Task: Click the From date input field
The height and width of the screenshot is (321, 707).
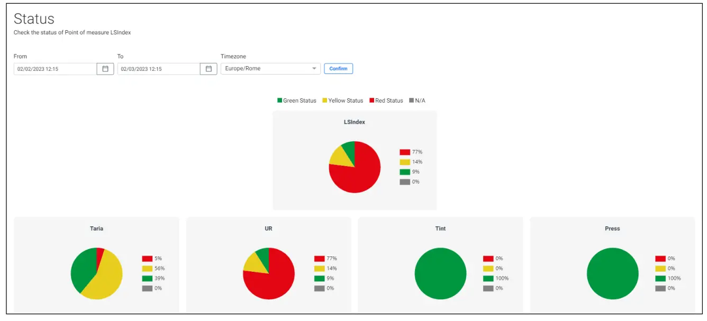Action: (55, 69)
